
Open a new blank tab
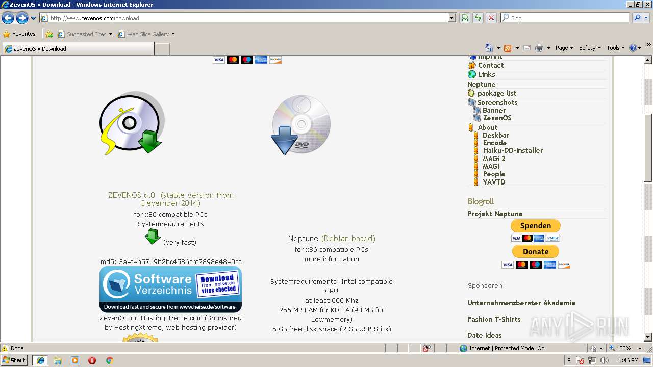point(162,49)
